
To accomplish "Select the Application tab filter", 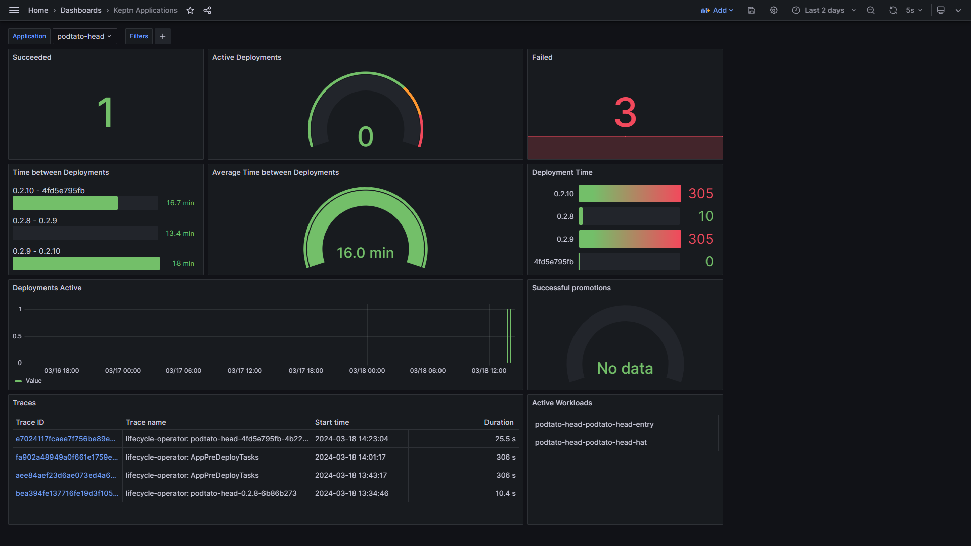I will [x=29, y=36].
